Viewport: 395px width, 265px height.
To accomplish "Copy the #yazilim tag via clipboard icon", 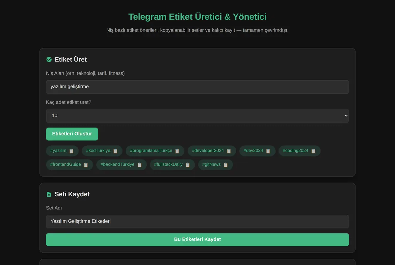I will point(71,151).
